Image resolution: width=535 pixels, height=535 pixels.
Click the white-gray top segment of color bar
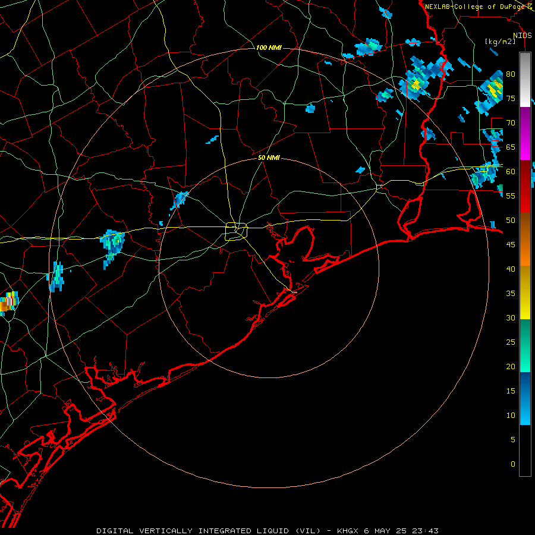525,80
